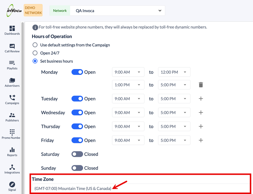Open the Reports sidebar icon
This screenshot has height=194, width=253.
click(x=12, y=152)
